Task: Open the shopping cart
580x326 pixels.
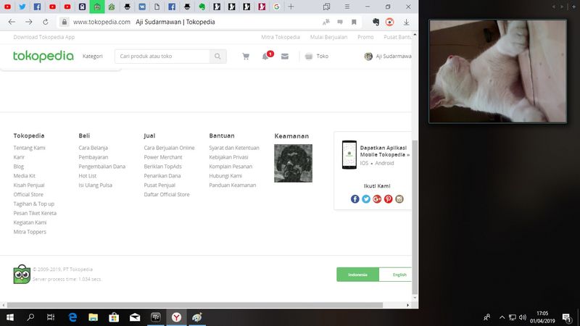Action: click(246, 57)
